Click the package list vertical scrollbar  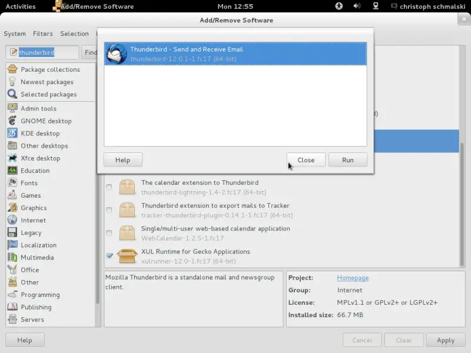462,204
